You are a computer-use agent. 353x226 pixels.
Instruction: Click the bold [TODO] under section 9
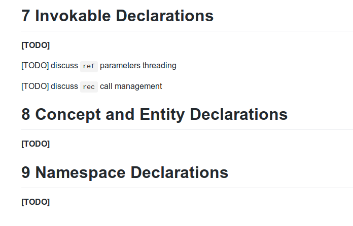pyautogui.click(x=36, y=202)
